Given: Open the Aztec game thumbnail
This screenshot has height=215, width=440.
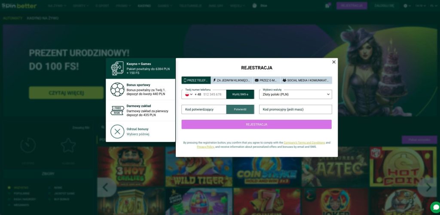Looking at the screenshot, I should [x=335, y=167].
